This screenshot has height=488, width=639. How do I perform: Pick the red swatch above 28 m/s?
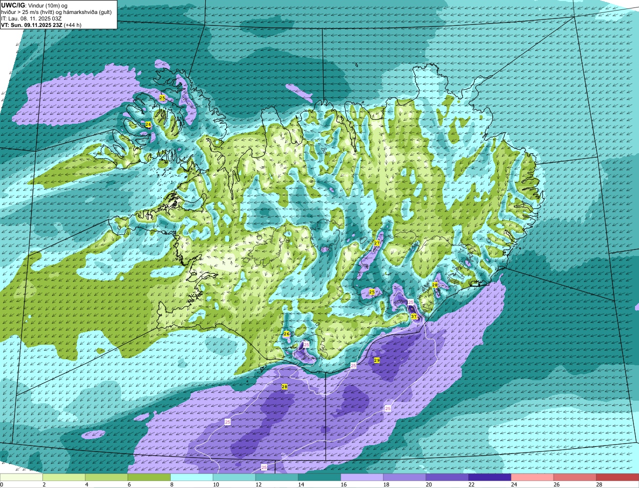618,477
